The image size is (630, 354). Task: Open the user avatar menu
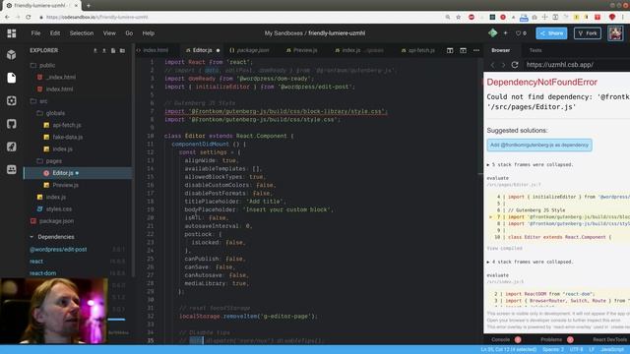615,33
